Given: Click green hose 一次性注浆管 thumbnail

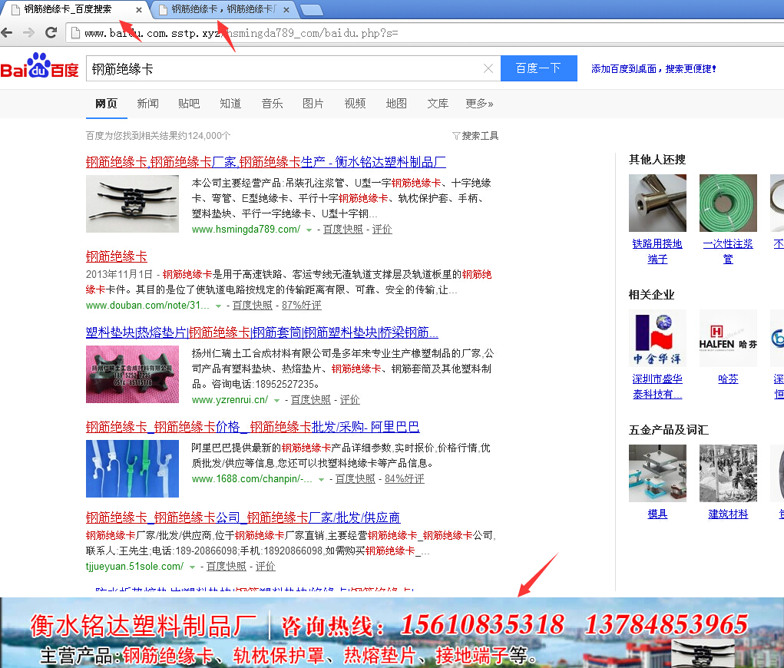Looking at the screenshot, I should (x=728, y=203).
